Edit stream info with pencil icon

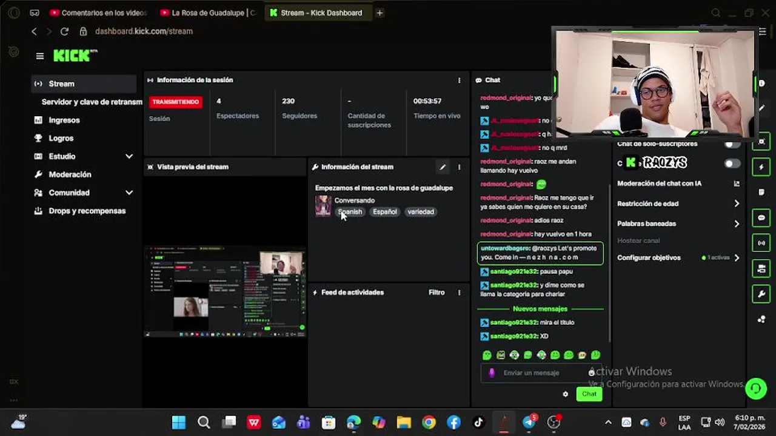(443, 167)
